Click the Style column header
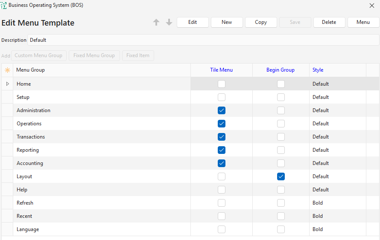The image size is (380, 240). tap(318, 70)
